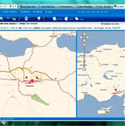Pan the right map to the left
This screenshot has height=126, width=125.
tap(81, 37)
